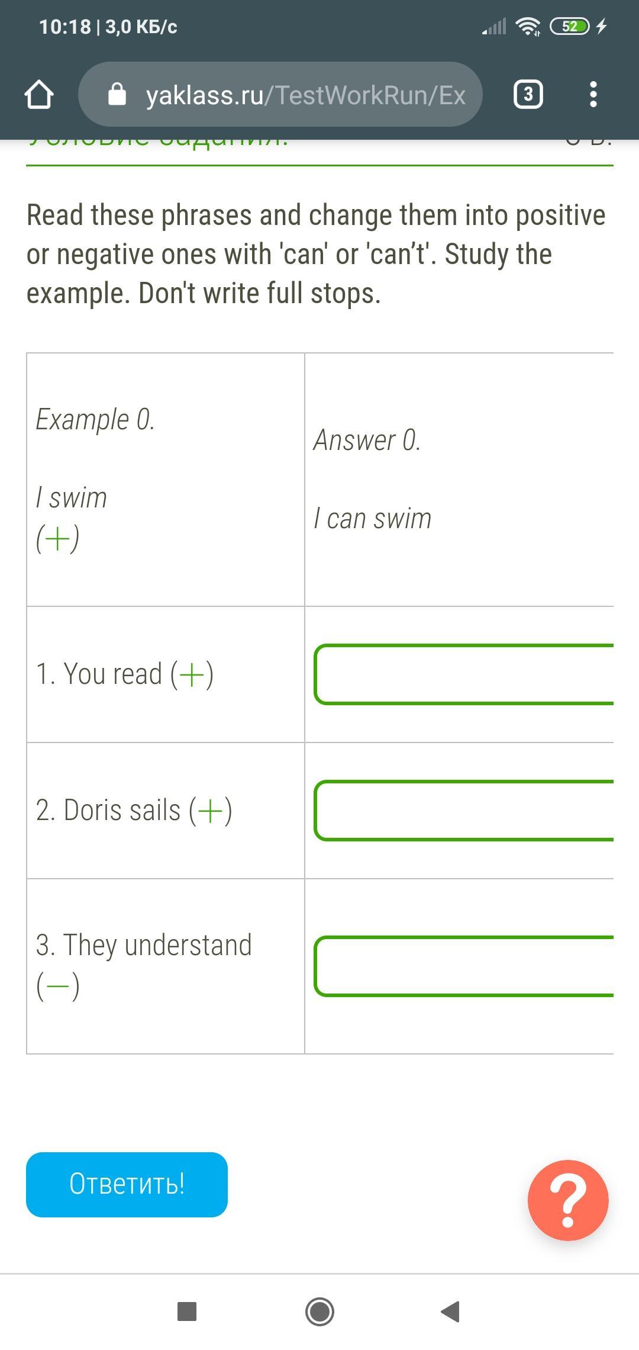Focus the answer field for 'They understand'
Image resolution: width=639 pixels, height=1350 pixels.
tap(464, 966)
